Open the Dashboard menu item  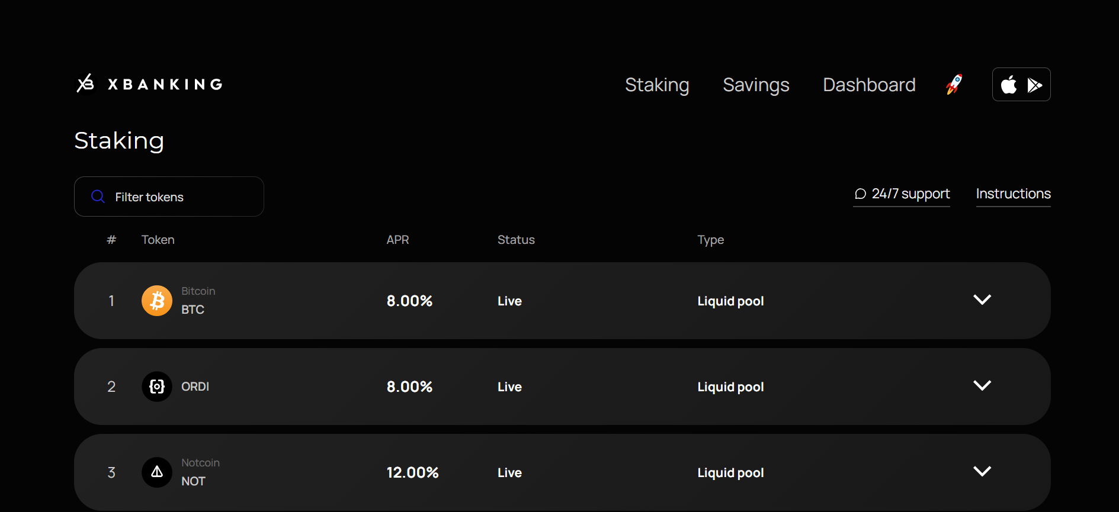coord(869,85)
